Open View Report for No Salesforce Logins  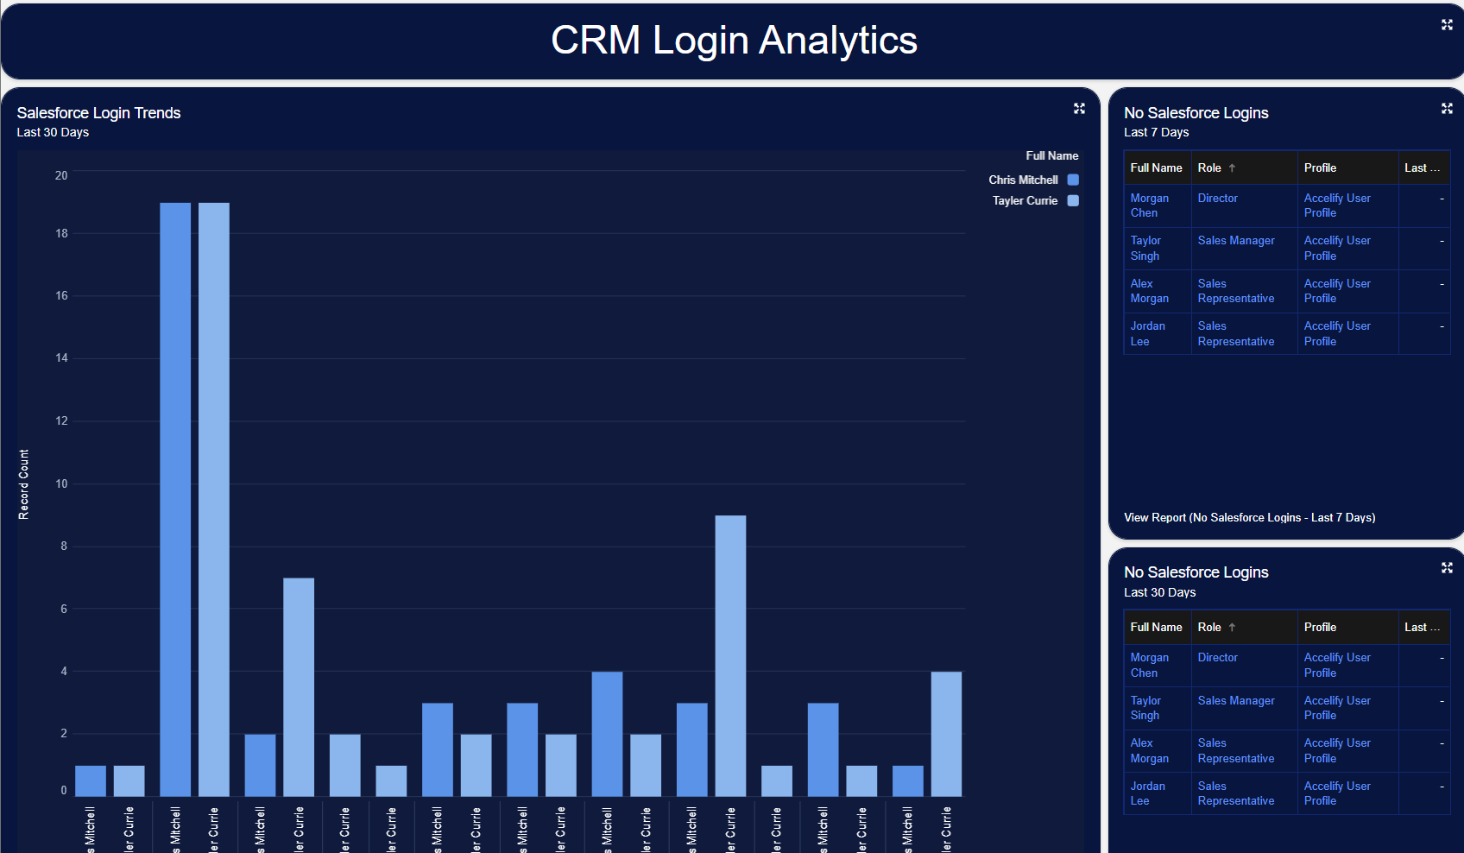point(1249,517)
